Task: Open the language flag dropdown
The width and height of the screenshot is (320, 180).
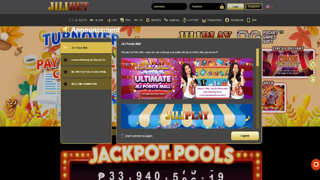Action: (x=269, y=6)
